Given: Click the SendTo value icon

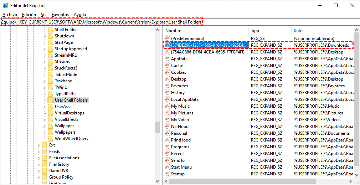Looking at the screenshot, I should (168, 160).
